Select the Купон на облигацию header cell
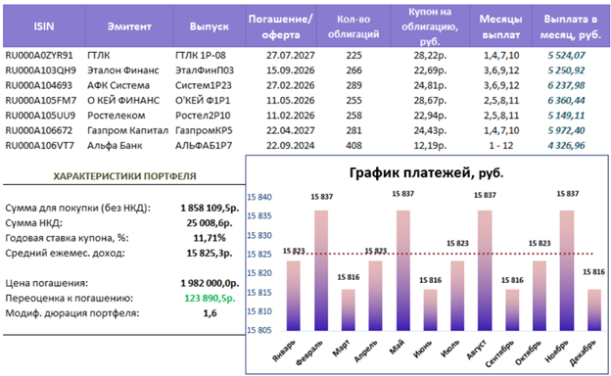This screenshot has height=376, width=611. coord(430,26)
